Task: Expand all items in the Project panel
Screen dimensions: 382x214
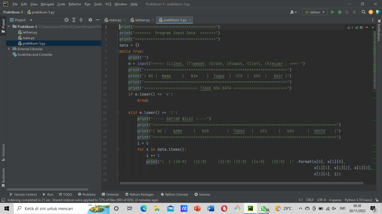Action: tap(74, 20)
